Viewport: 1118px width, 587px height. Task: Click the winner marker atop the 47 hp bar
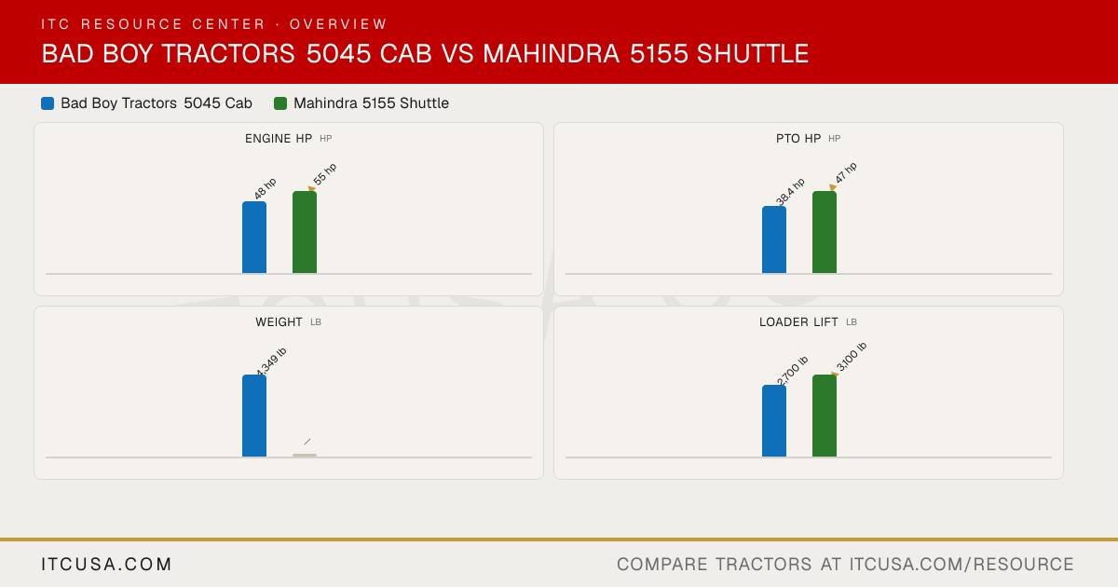(832, 188)
